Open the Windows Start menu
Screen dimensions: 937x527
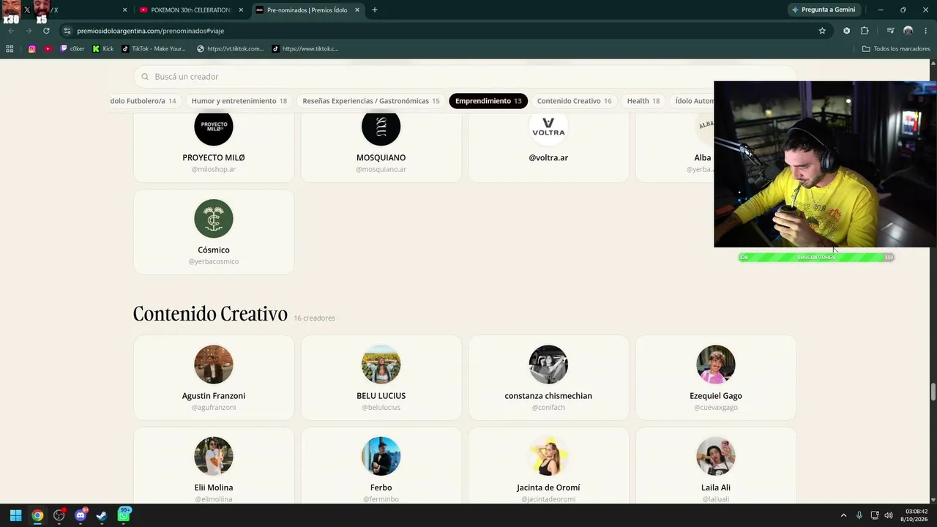click(x=15, y=515)
